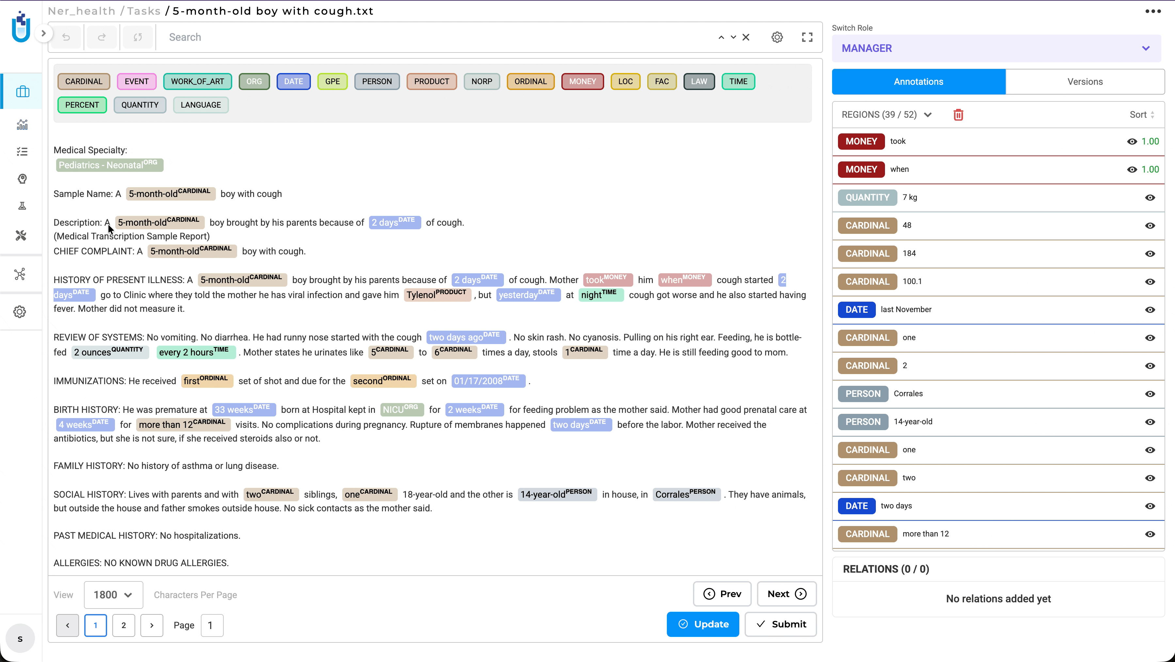Viewport: 1175px width, 662px height.
Task: Open annotation settings gear icon
Action: pos(777,38)
